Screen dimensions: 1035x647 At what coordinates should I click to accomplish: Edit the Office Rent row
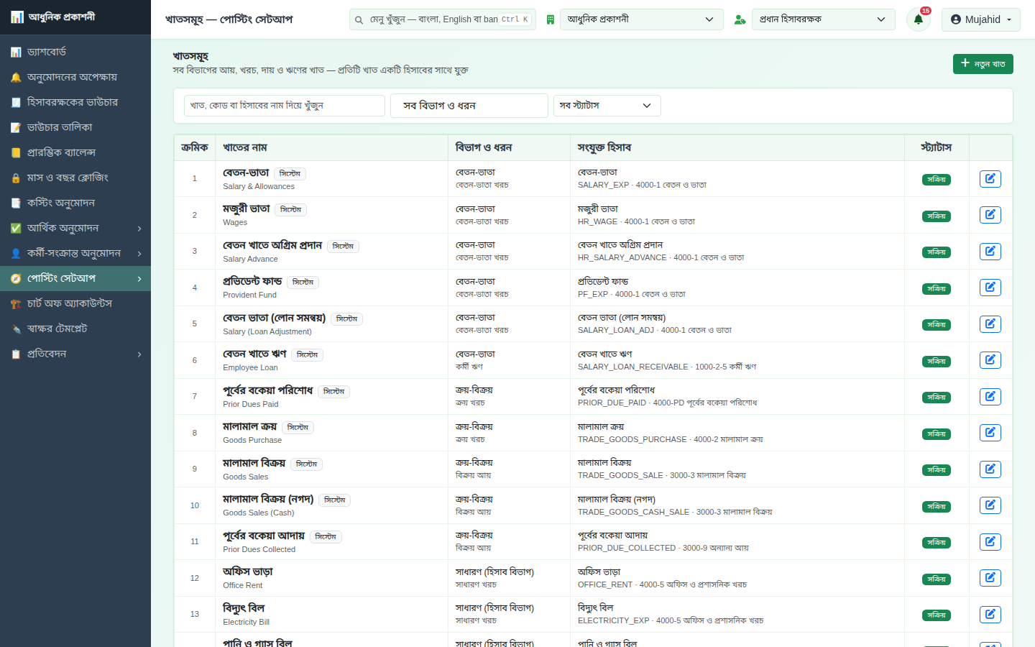point(990,578)
